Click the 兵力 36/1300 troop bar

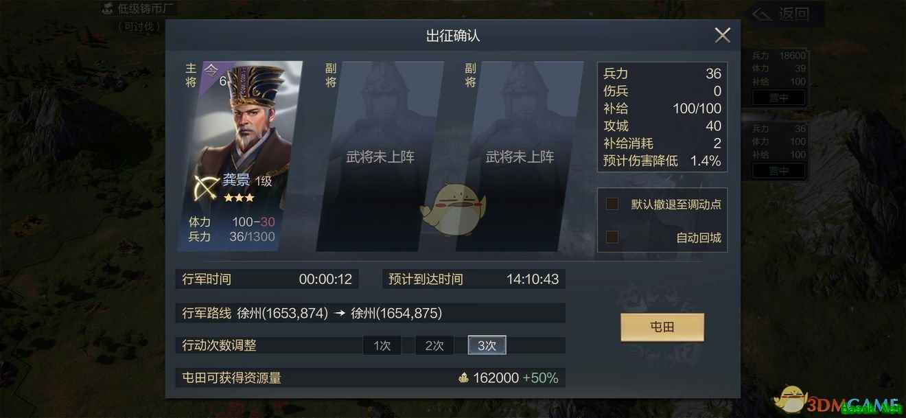pyautogui.click(x=231, y=237)
